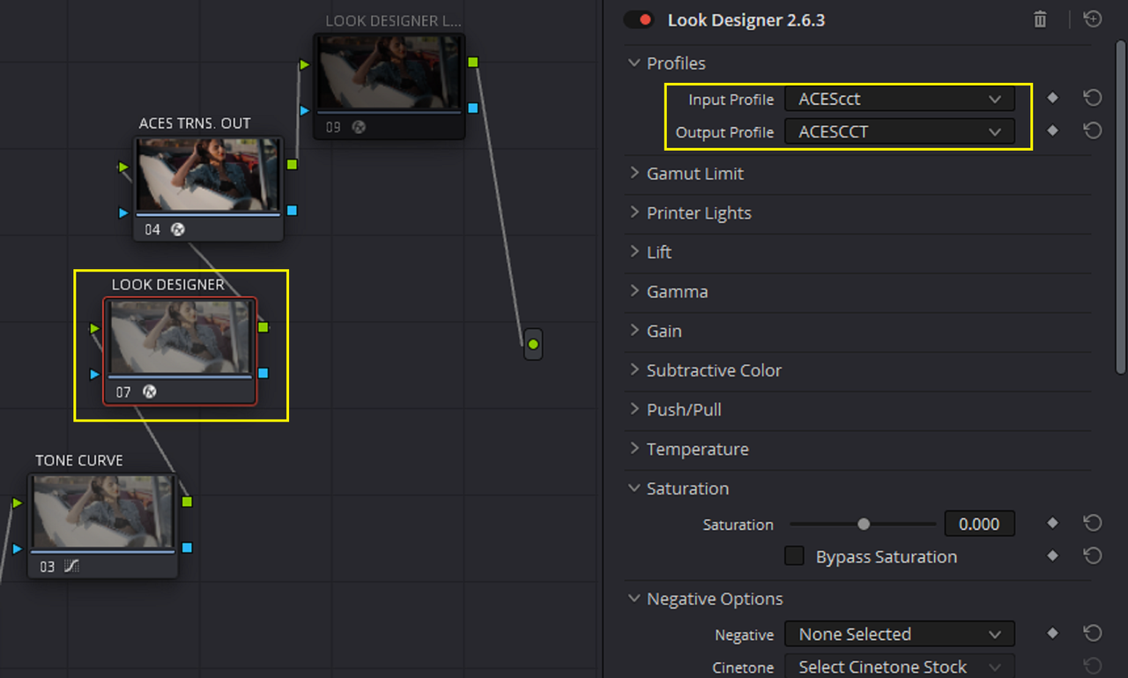Delete the Look Designer effect with trash icon
The width and height of the screenshot is (1128, 678).
pos(1040,19)
